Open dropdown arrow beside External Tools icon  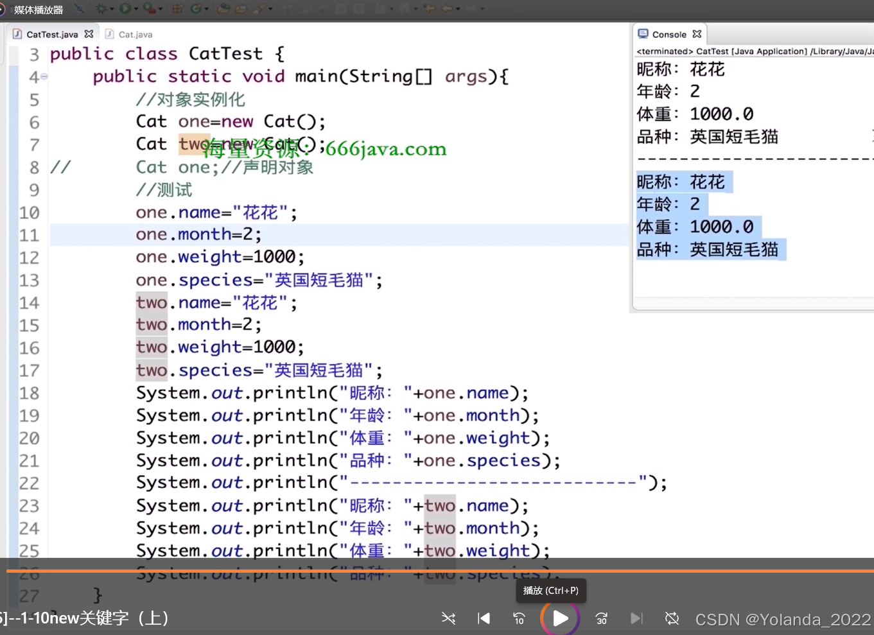(x=160, y=9)
